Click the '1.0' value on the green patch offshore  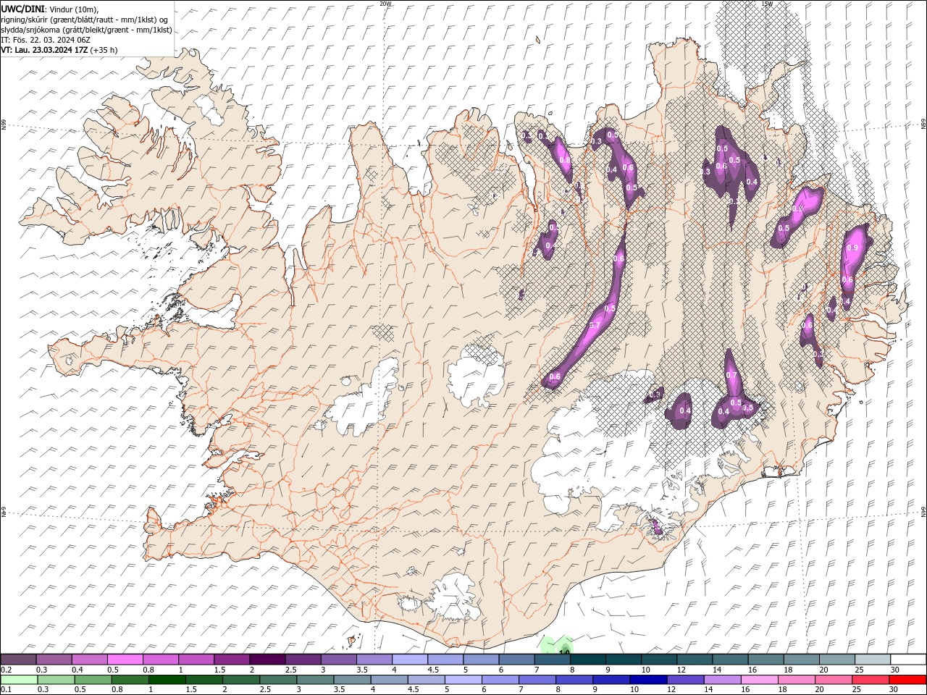565,652
